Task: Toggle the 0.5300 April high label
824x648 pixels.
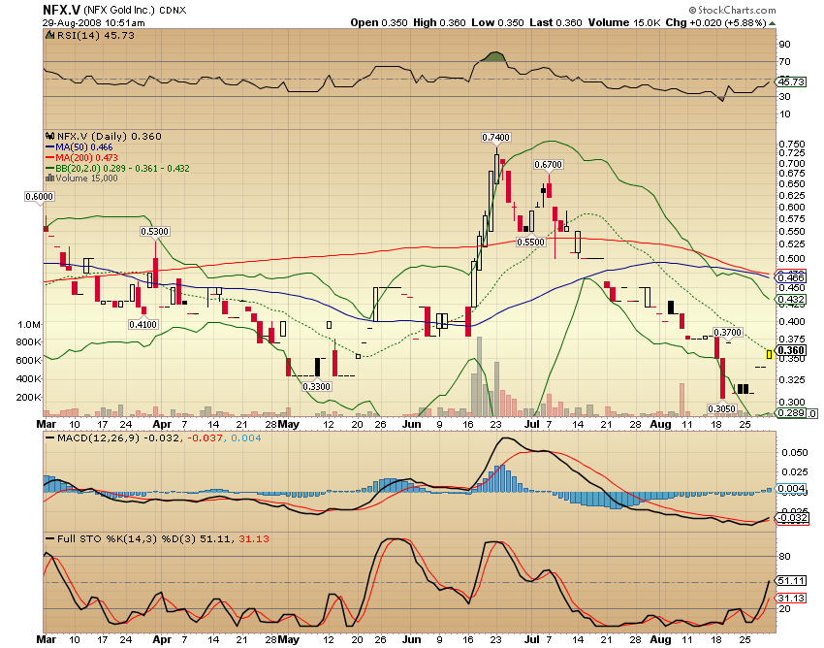Action: coord(153,232)
